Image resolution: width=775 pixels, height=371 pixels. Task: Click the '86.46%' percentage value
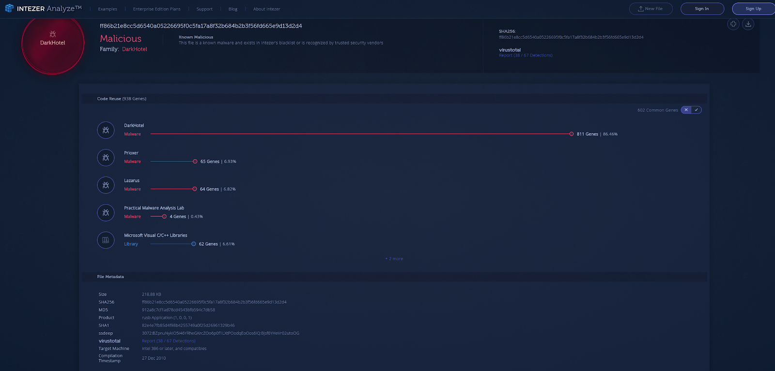pos(610,134)
